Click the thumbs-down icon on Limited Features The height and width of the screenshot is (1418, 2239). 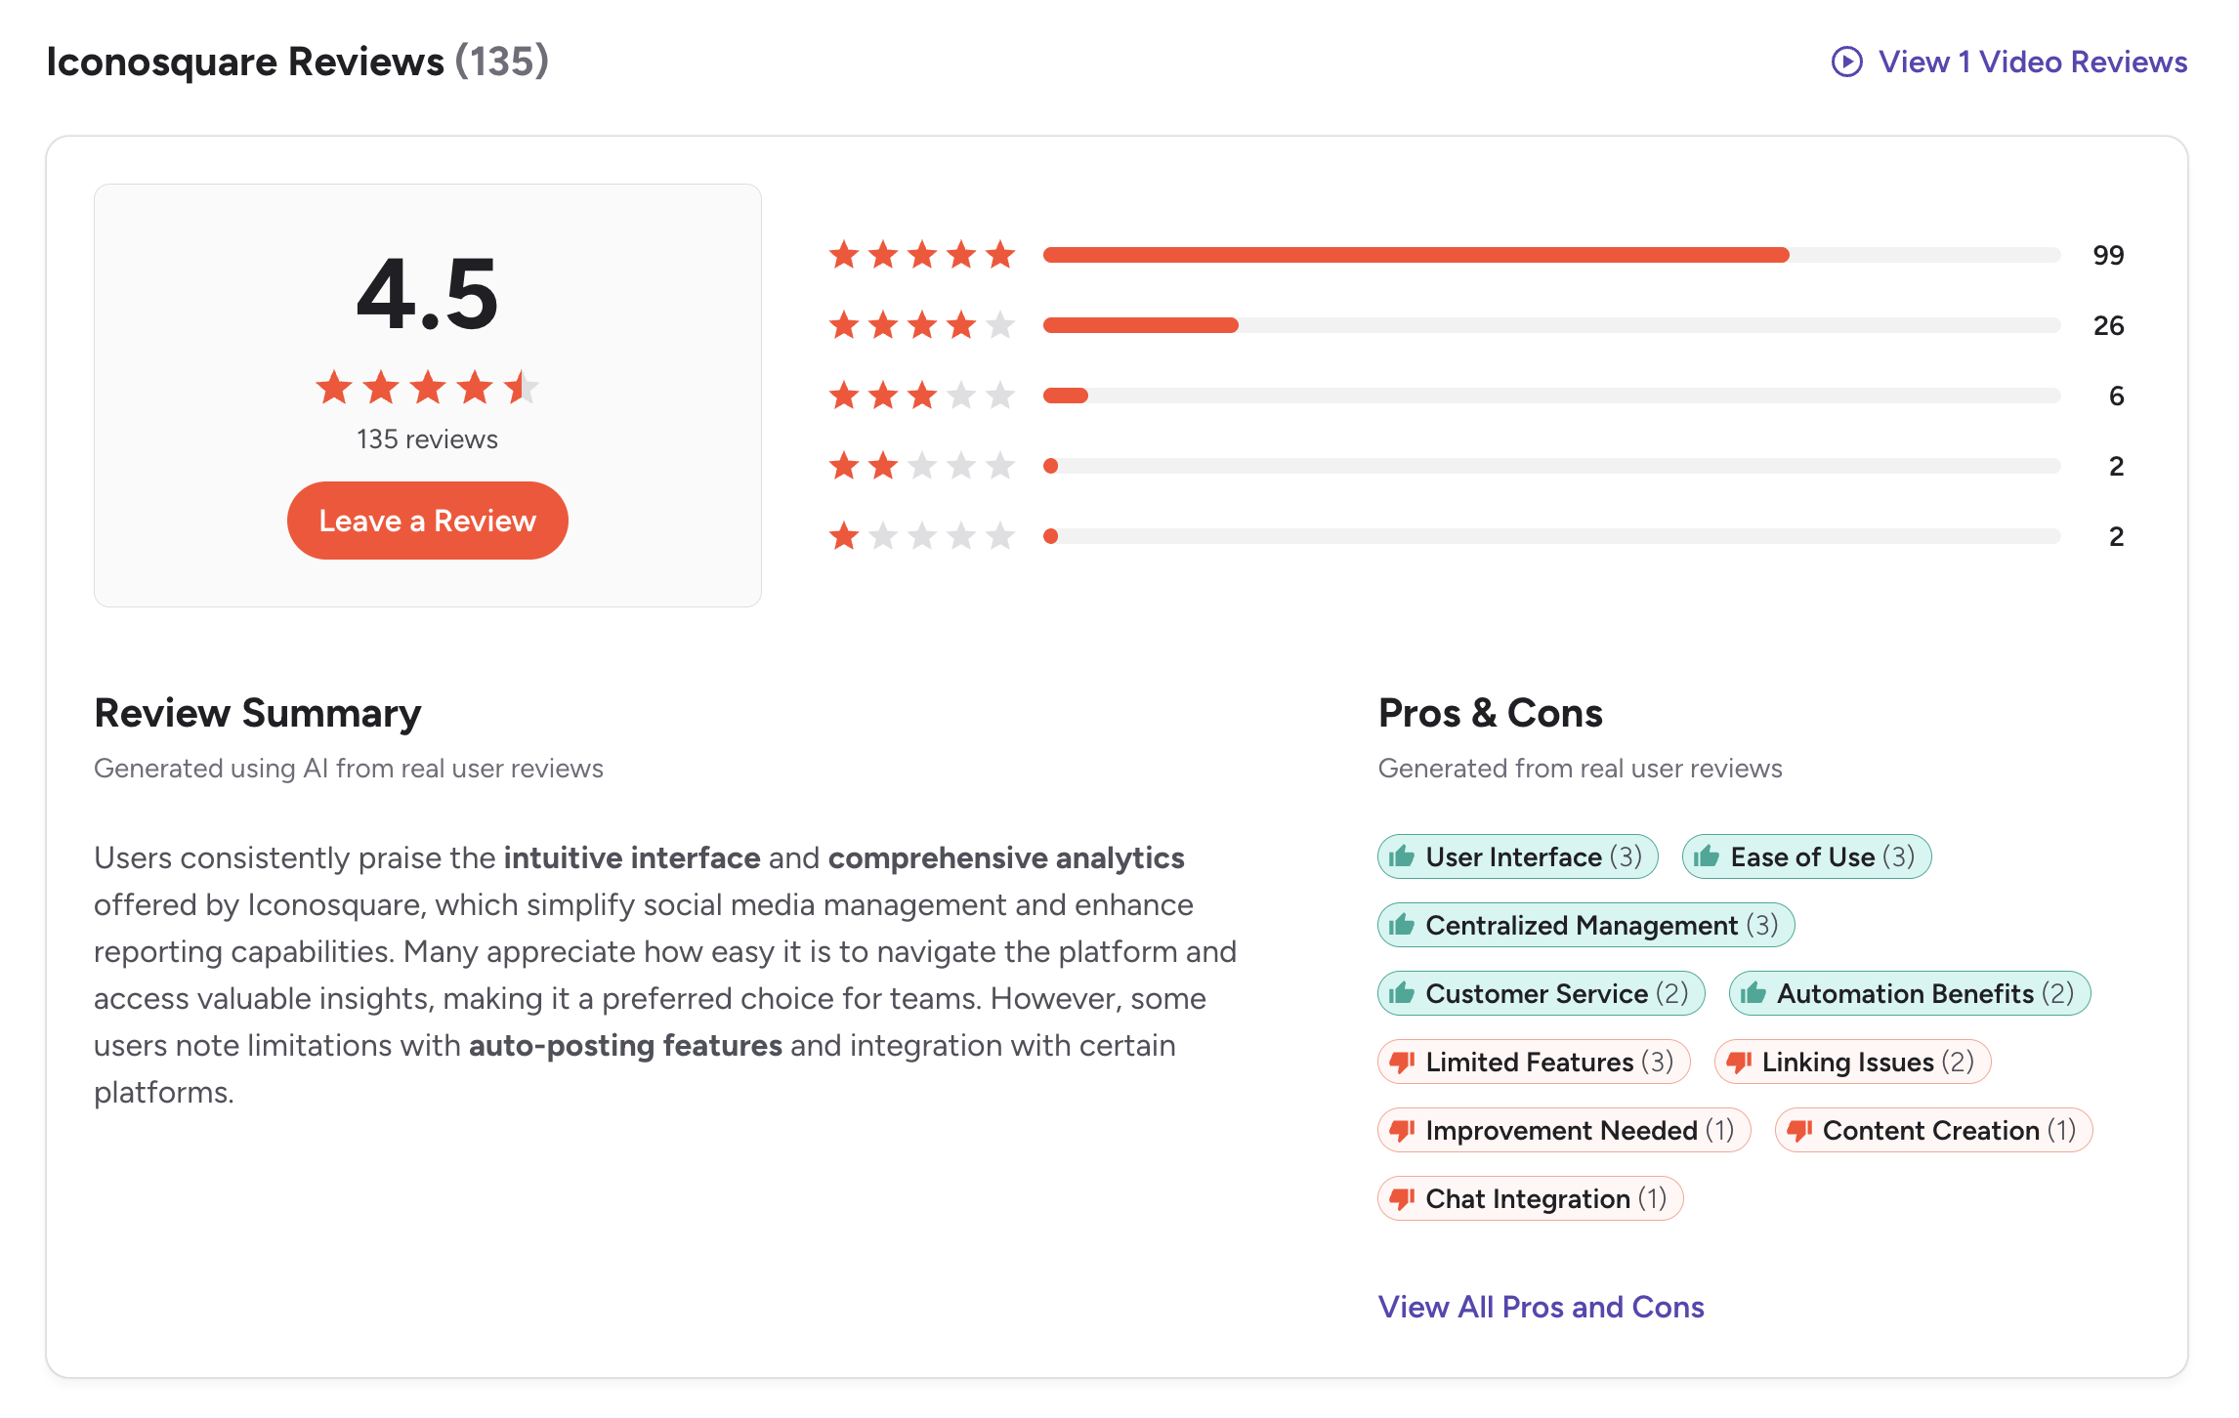(1401, 1062)
